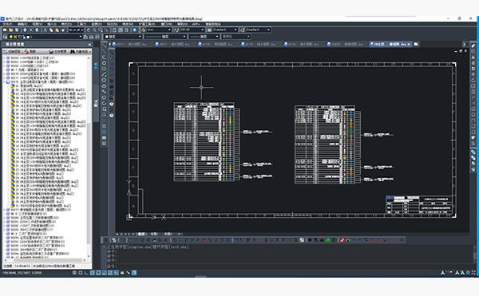
Task: Open the linetype dropdown
Action: 165,37
